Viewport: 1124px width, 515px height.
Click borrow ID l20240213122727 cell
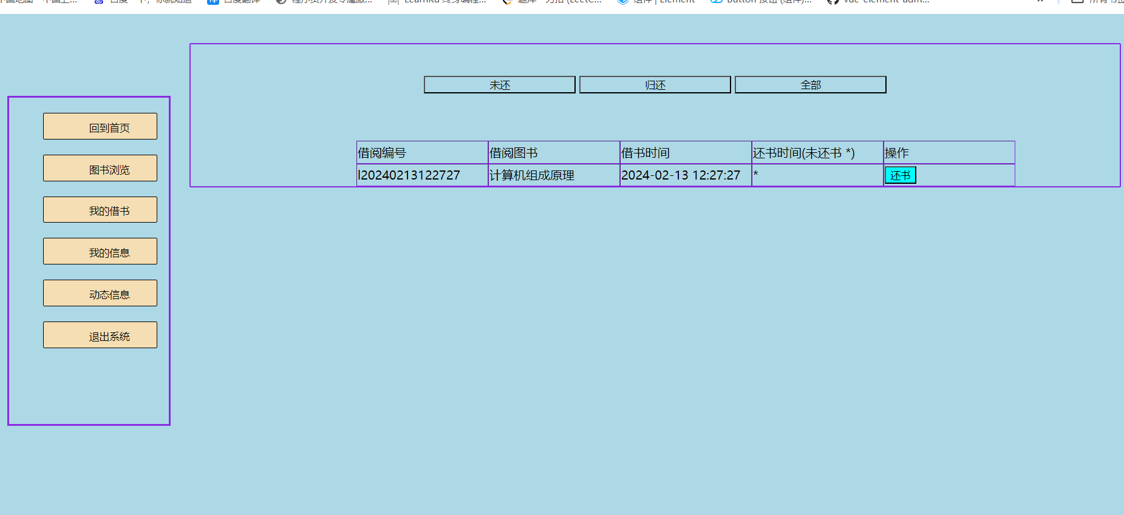422,175
